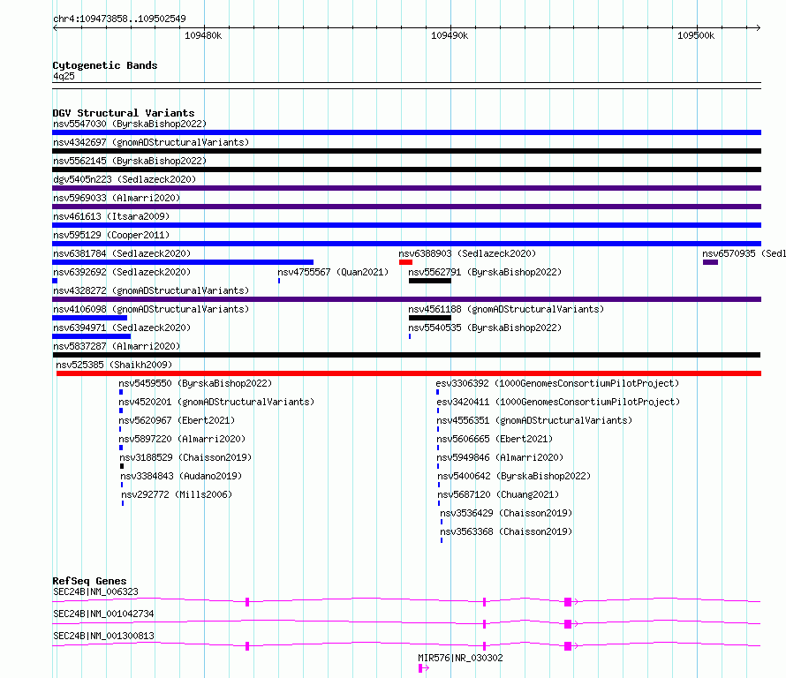Click nsv3563368 (Chaisson2019) label

click(x=506, y=531)
